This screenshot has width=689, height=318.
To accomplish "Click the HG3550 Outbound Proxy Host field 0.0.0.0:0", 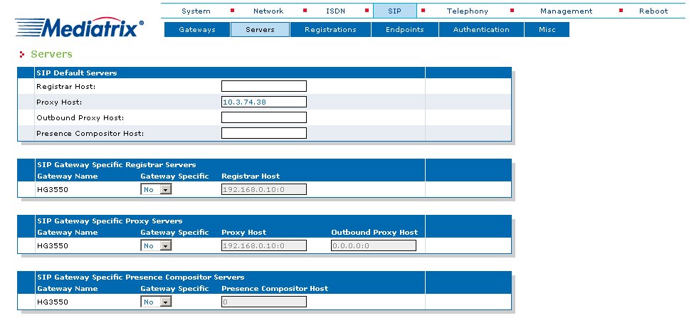I will (374, 245).
